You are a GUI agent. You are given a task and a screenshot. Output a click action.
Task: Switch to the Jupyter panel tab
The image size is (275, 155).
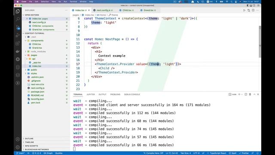[91, 94]
